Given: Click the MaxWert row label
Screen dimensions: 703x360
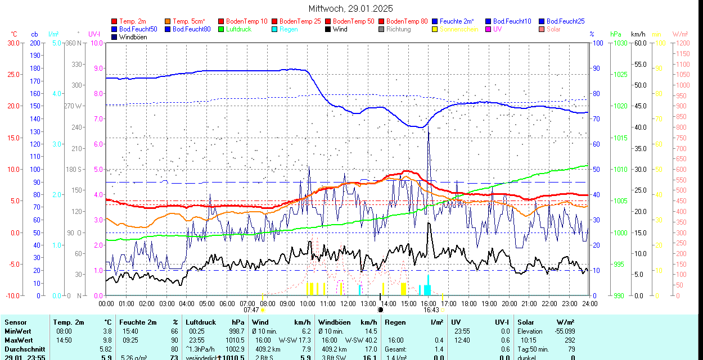Looking at the screenshot, I should click(x=18, y=340).
